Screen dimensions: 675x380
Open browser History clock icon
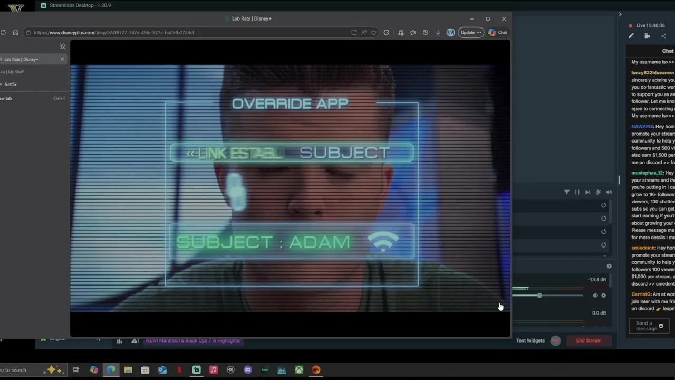pos(426,33)
